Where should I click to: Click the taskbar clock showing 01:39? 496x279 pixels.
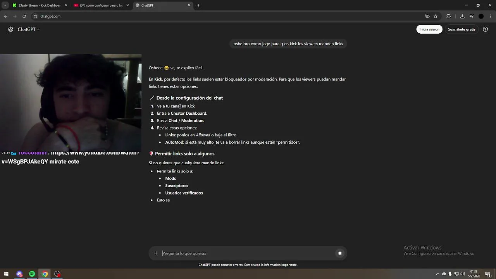tap(474, 274)
